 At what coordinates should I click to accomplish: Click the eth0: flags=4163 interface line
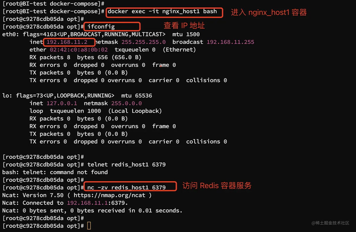101,34
